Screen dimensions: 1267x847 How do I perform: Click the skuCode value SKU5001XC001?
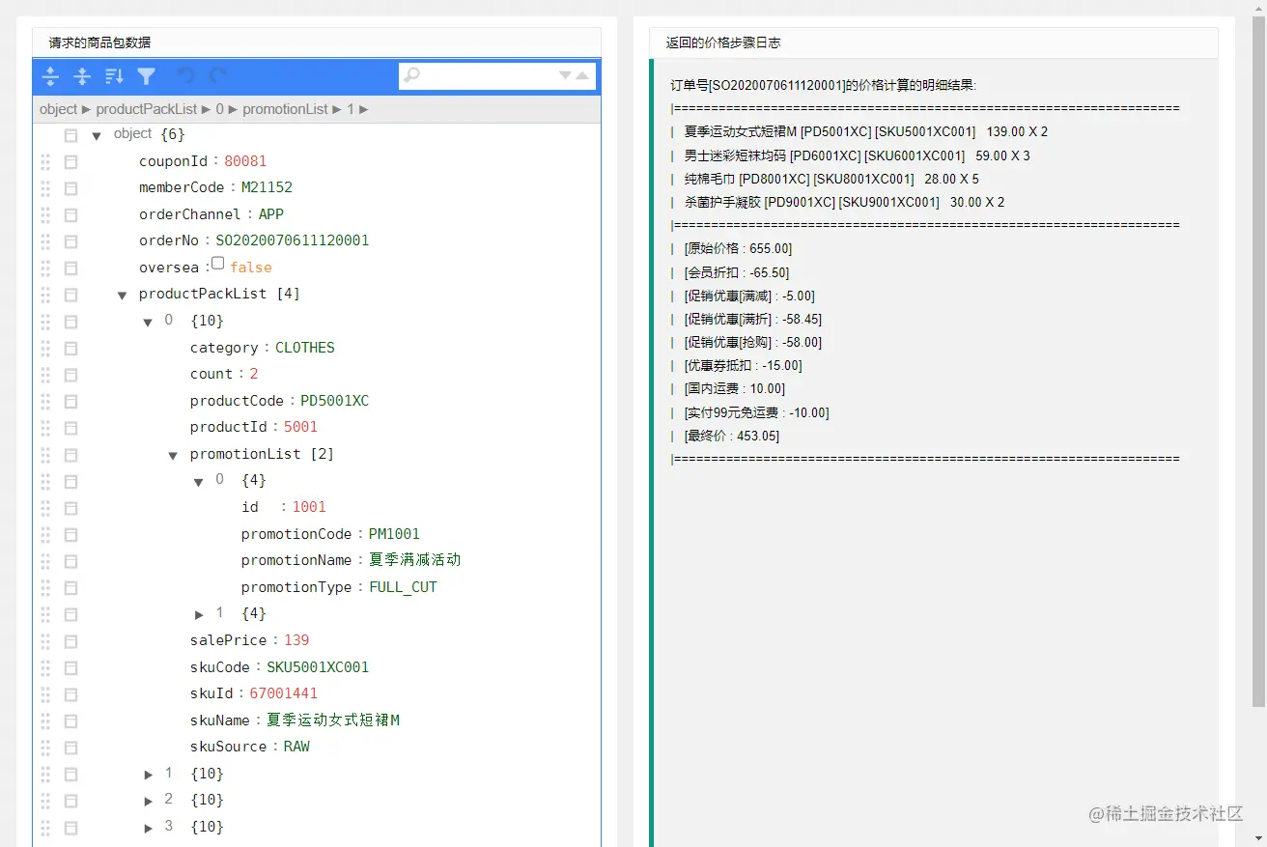pyautogui.click(x=318, y=667)
